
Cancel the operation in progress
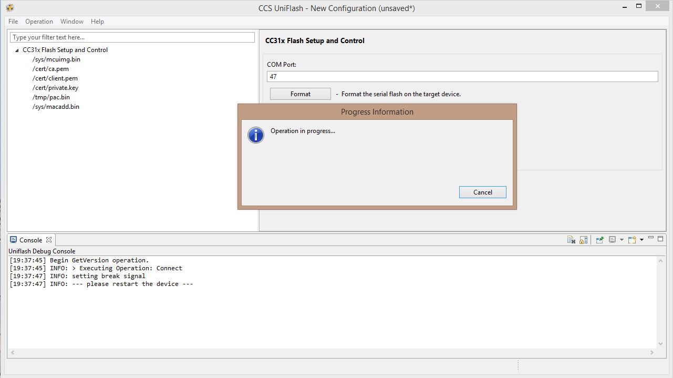coord(482,192)
